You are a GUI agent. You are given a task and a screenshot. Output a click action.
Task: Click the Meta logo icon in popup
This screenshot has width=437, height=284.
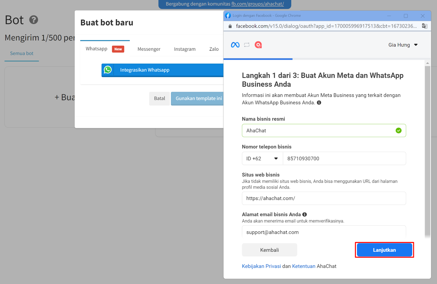click(x=235, y=45)
